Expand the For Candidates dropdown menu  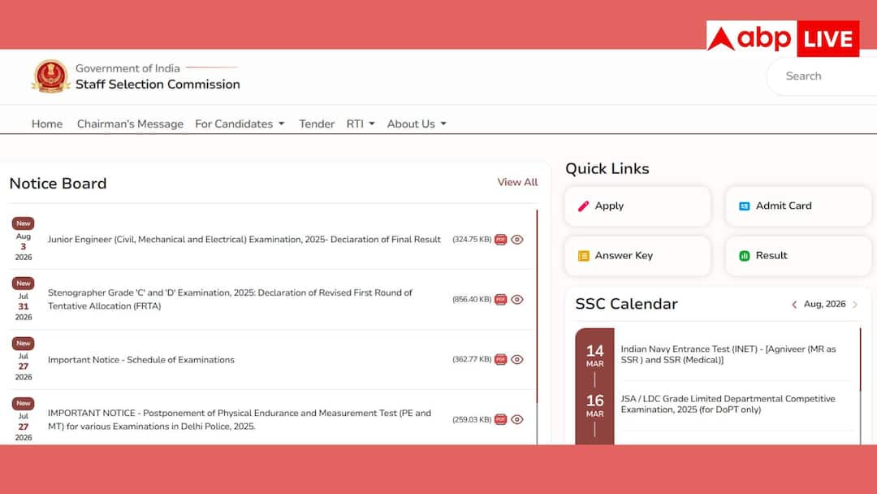tap(240, 123)
